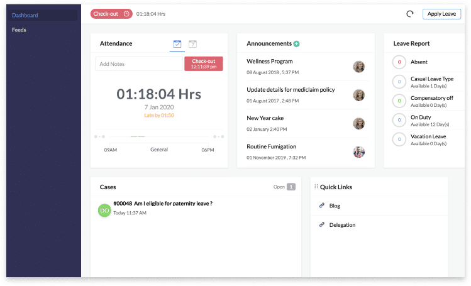Select the Attendance calendar view icon
Viewport: 471px width, 286px height.
[x=177, y=44]
